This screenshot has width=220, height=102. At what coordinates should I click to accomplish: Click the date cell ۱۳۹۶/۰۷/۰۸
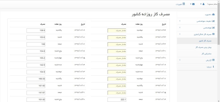click(79, 37)
